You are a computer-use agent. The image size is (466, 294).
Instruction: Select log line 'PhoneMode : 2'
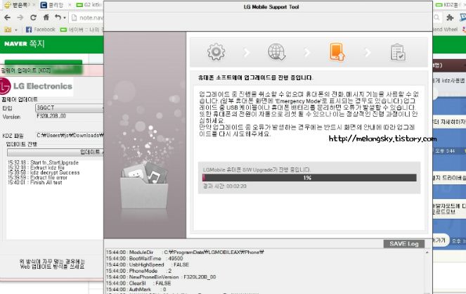pos(138,271)
